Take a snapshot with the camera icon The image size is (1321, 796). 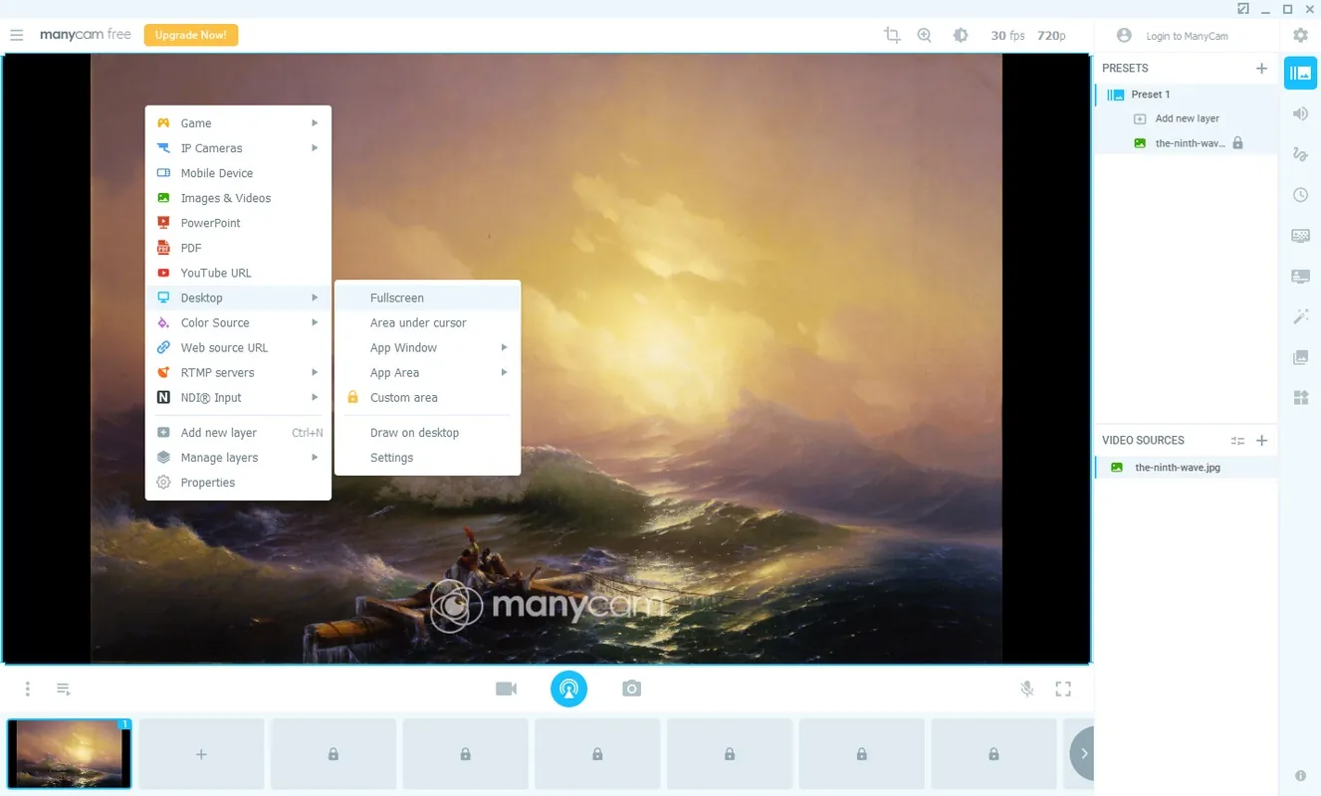point(632,689)
